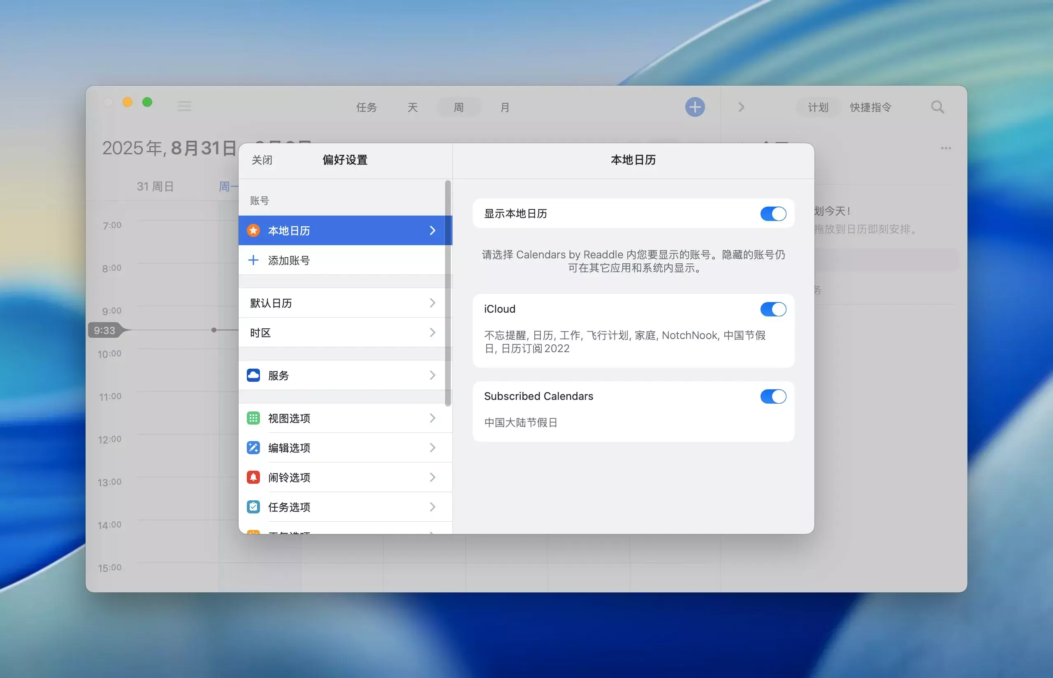Switch to the 月 view tab
Screen dimensions: 1053x678
[x=505, y=107]
